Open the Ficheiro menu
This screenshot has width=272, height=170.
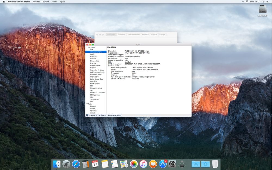point(36,2)
